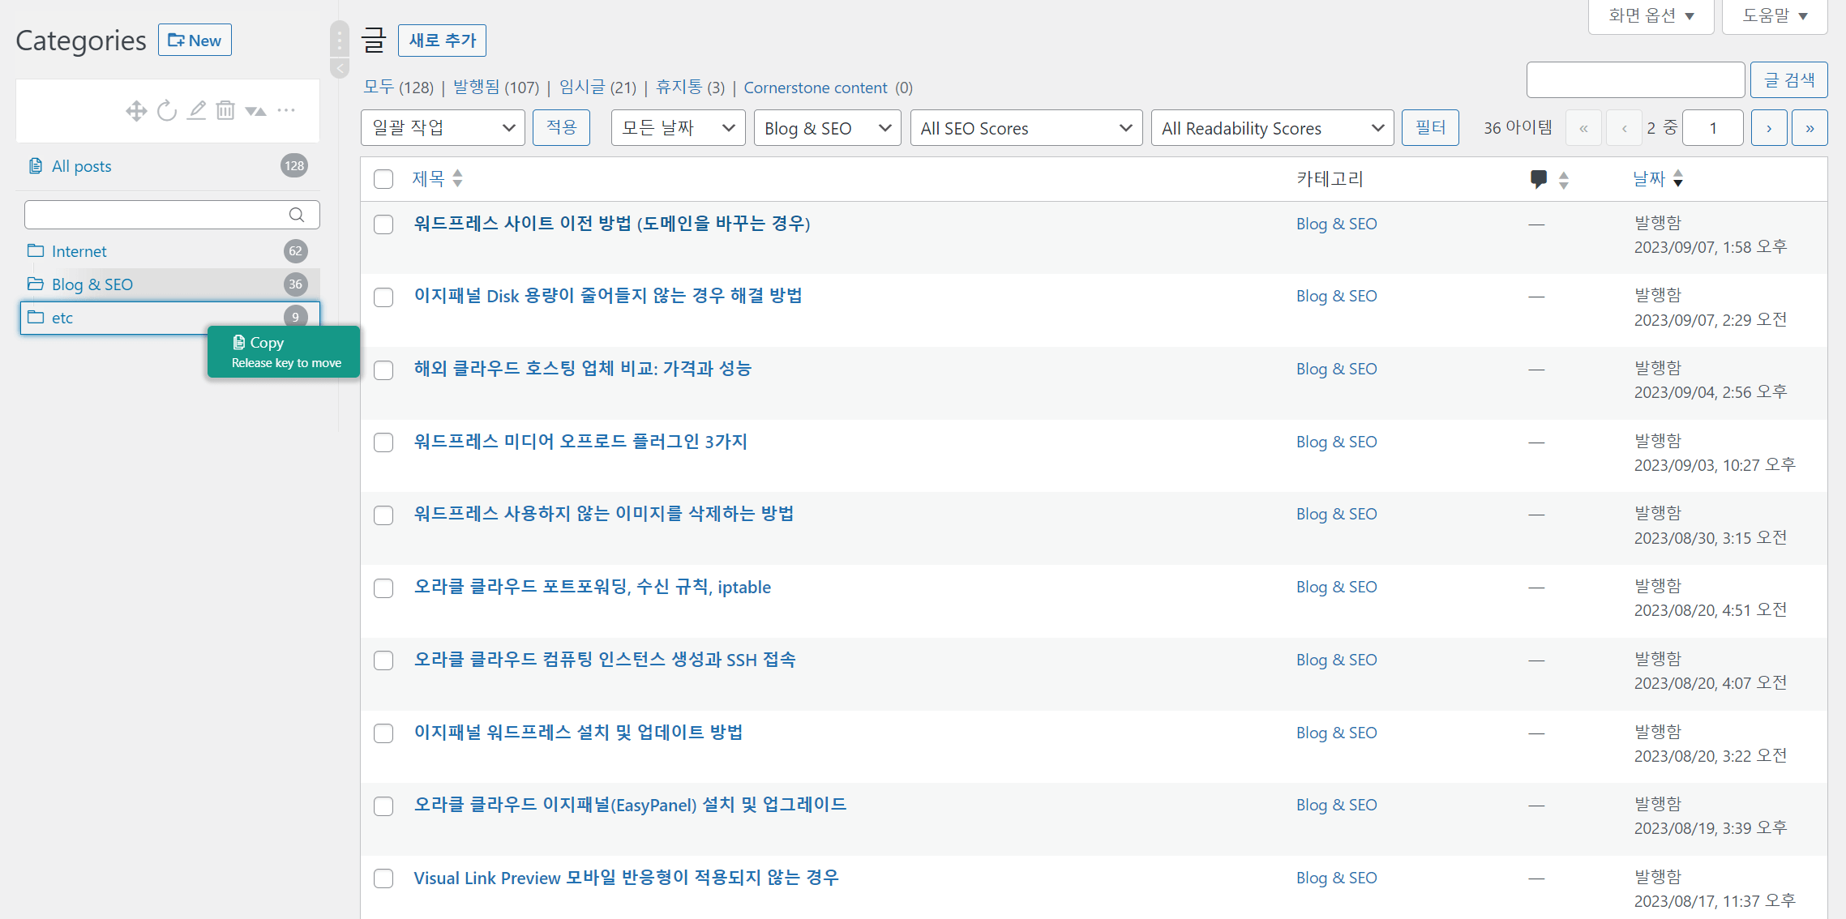Image resolution: width=1846 pixels, height=919 pixels.
Task: Open the 일괄 작업 bulk actions dropdown
Action: click(x=443, y=128)
